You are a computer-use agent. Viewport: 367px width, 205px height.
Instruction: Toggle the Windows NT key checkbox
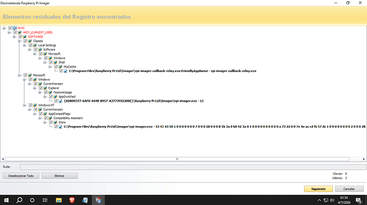click(30, 105)
